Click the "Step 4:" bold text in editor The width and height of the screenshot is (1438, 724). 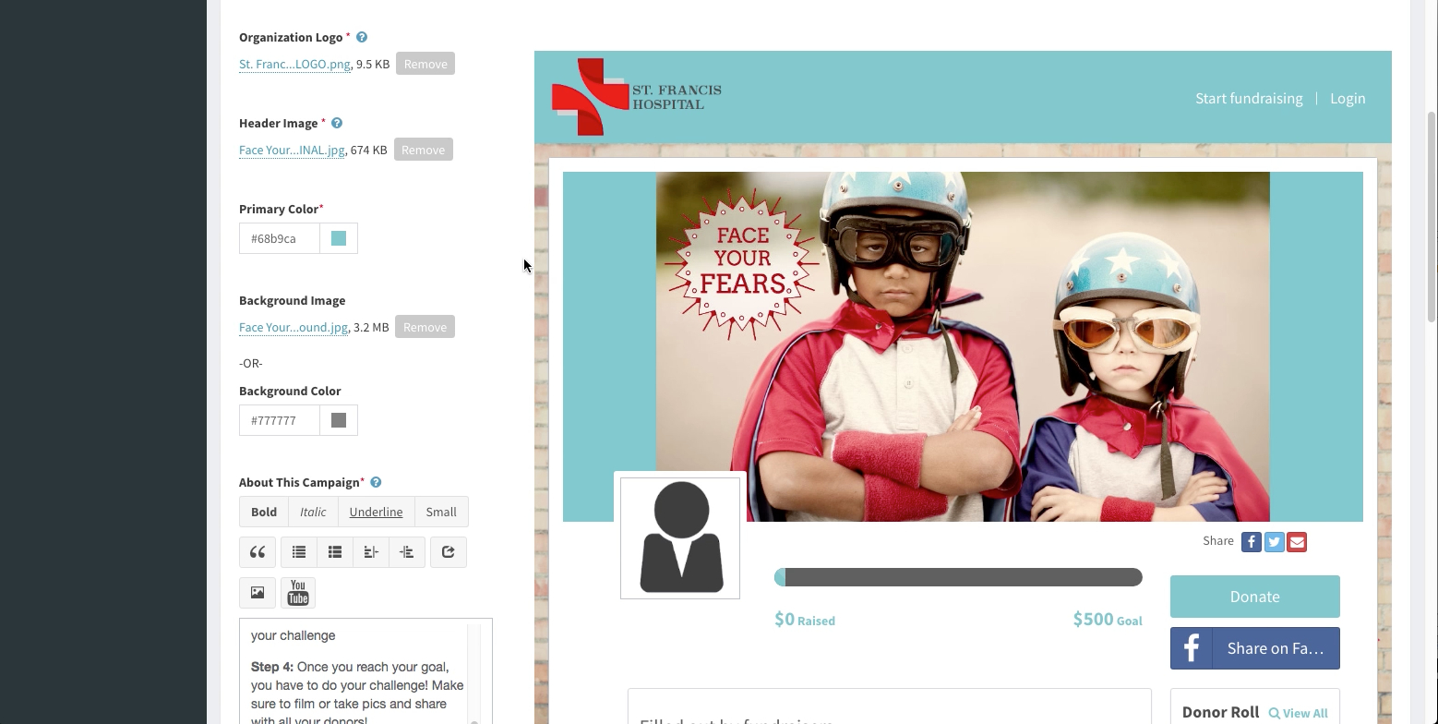[272, 667]
